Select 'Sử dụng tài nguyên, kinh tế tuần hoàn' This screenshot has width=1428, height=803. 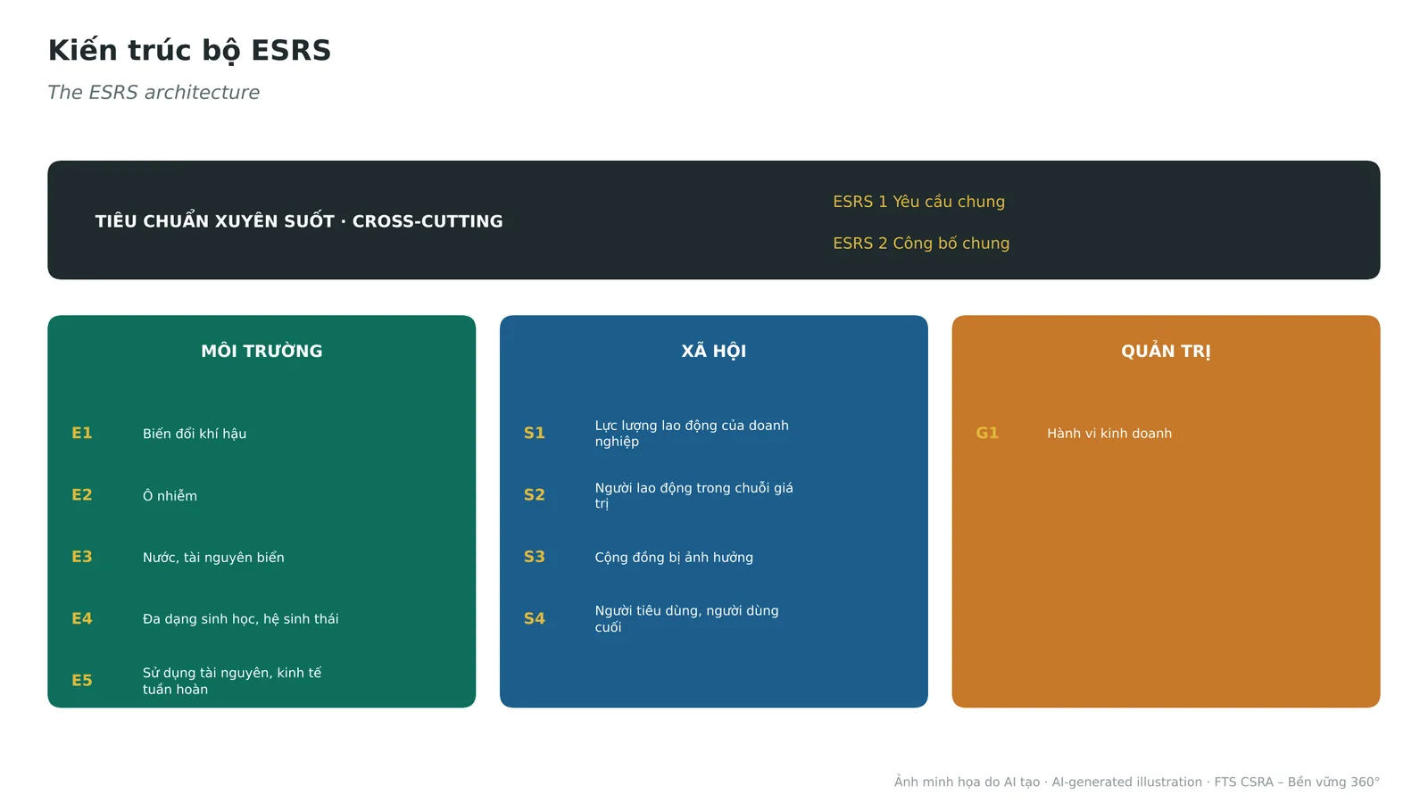[x=232, y=681]
